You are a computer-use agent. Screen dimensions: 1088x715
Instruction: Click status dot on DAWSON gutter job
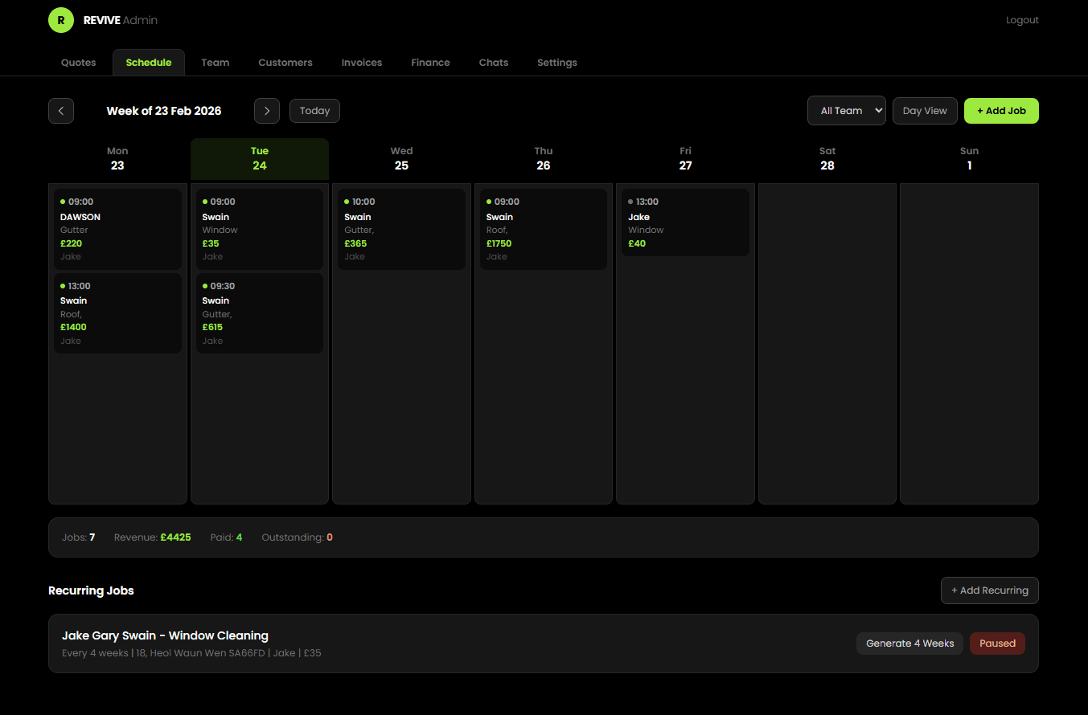click(x=63, y=202)
